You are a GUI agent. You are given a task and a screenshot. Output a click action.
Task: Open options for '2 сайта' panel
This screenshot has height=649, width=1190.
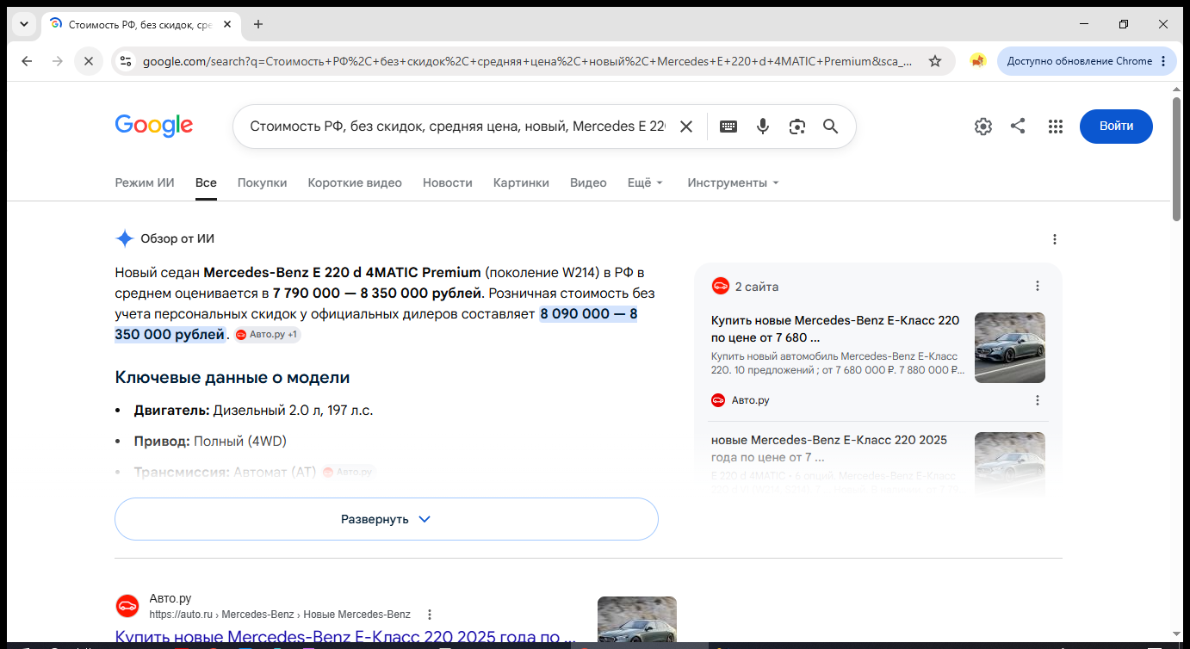click(1038, 286)
